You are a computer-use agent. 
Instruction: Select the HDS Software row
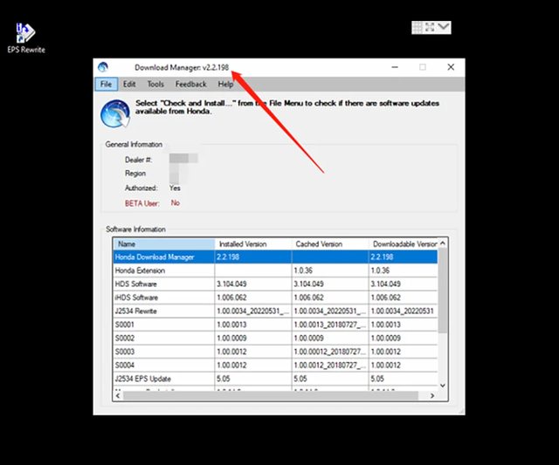coord(275,284)
